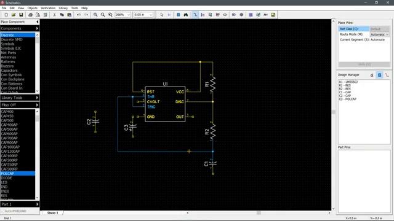Viewport: 394px width, 221px height.
Task: Redo the last undone action
Action: [x=86, y=15]
